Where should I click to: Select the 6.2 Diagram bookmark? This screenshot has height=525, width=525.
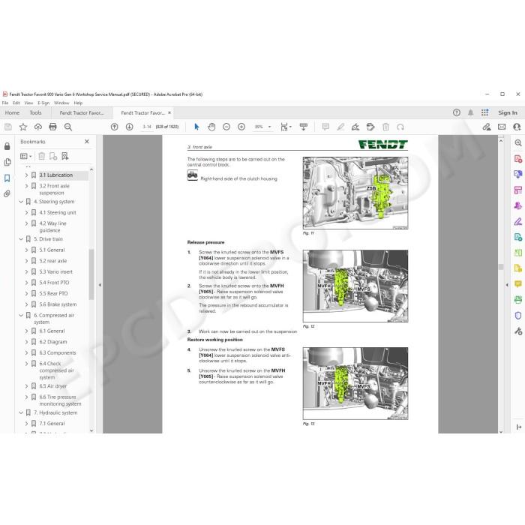coord(53,342)
